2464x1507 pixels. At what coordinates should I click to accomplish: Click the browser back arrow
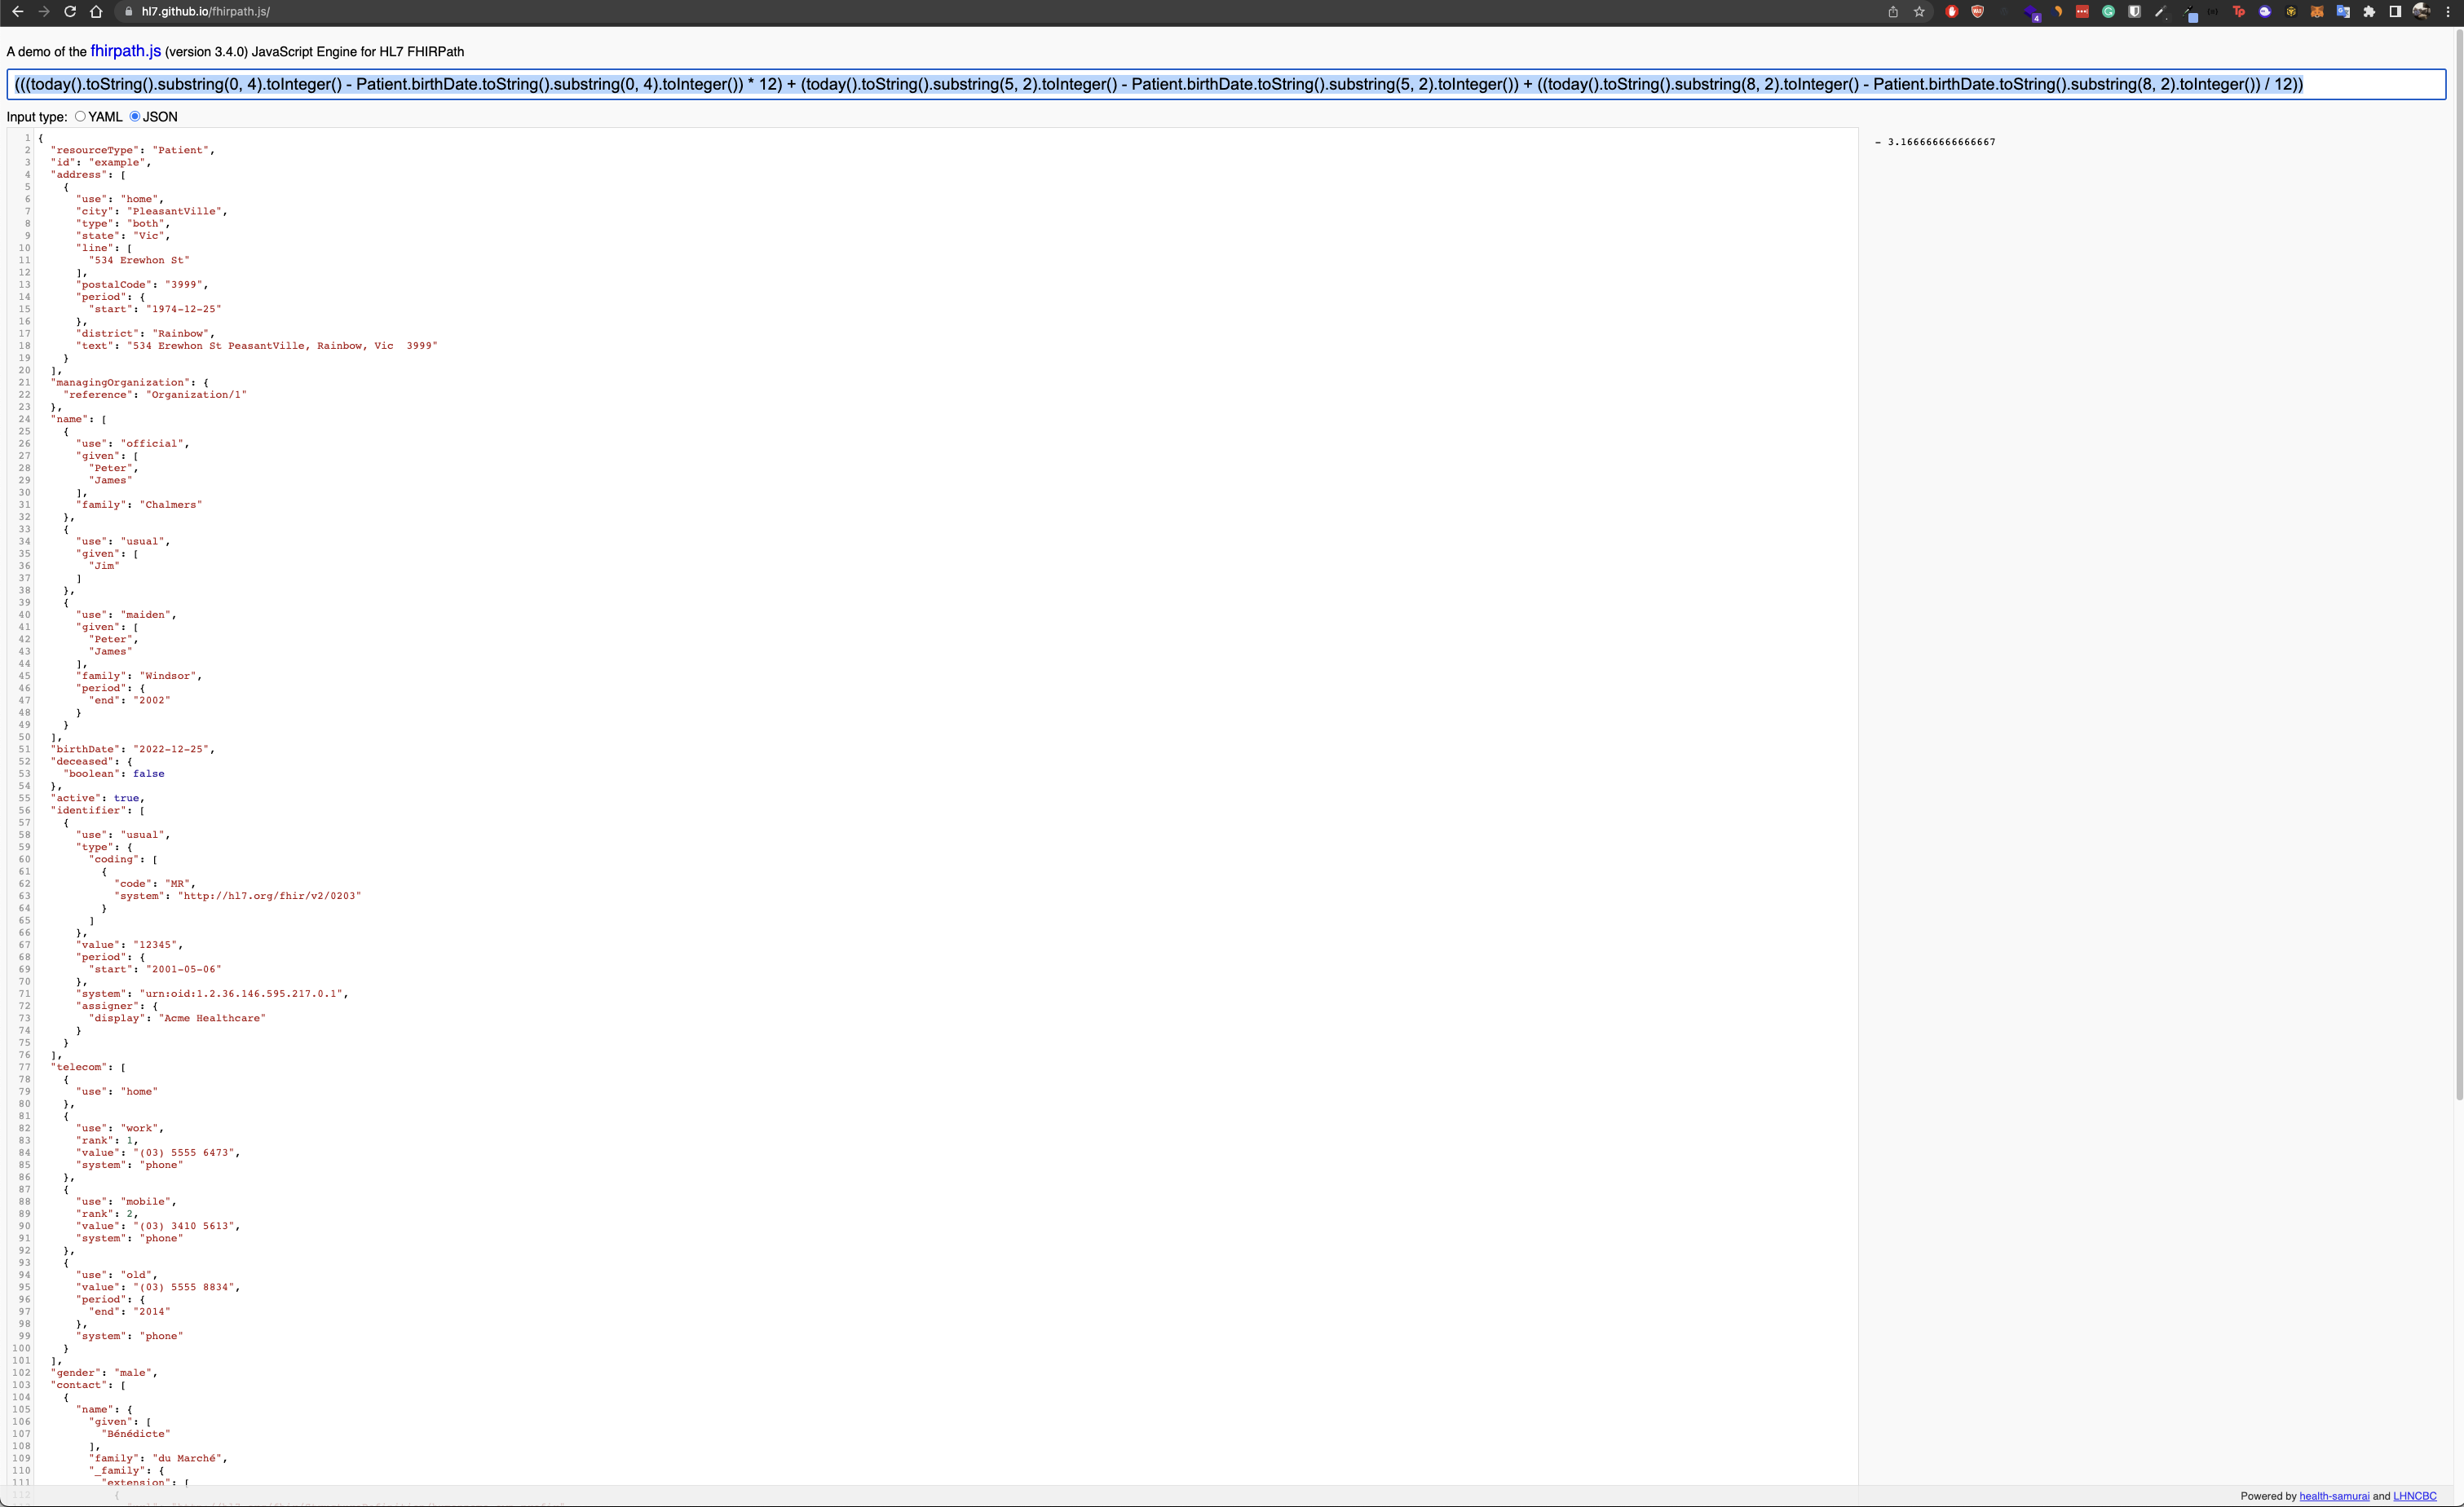[18, 12]
